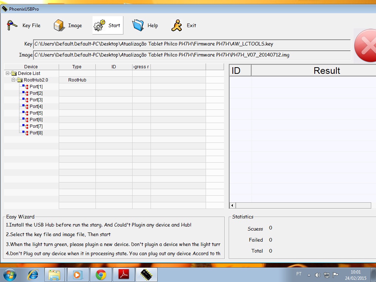Image resolution: width=376 pixels, height=282 pixels.
Task: Click the Exit running man icon
Action: point(177,25)
